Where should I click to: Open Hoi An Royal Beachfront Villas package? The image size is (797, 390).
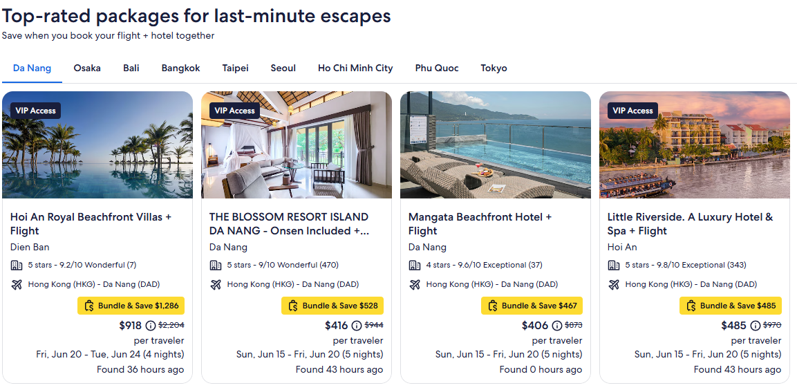pos(91,223)
